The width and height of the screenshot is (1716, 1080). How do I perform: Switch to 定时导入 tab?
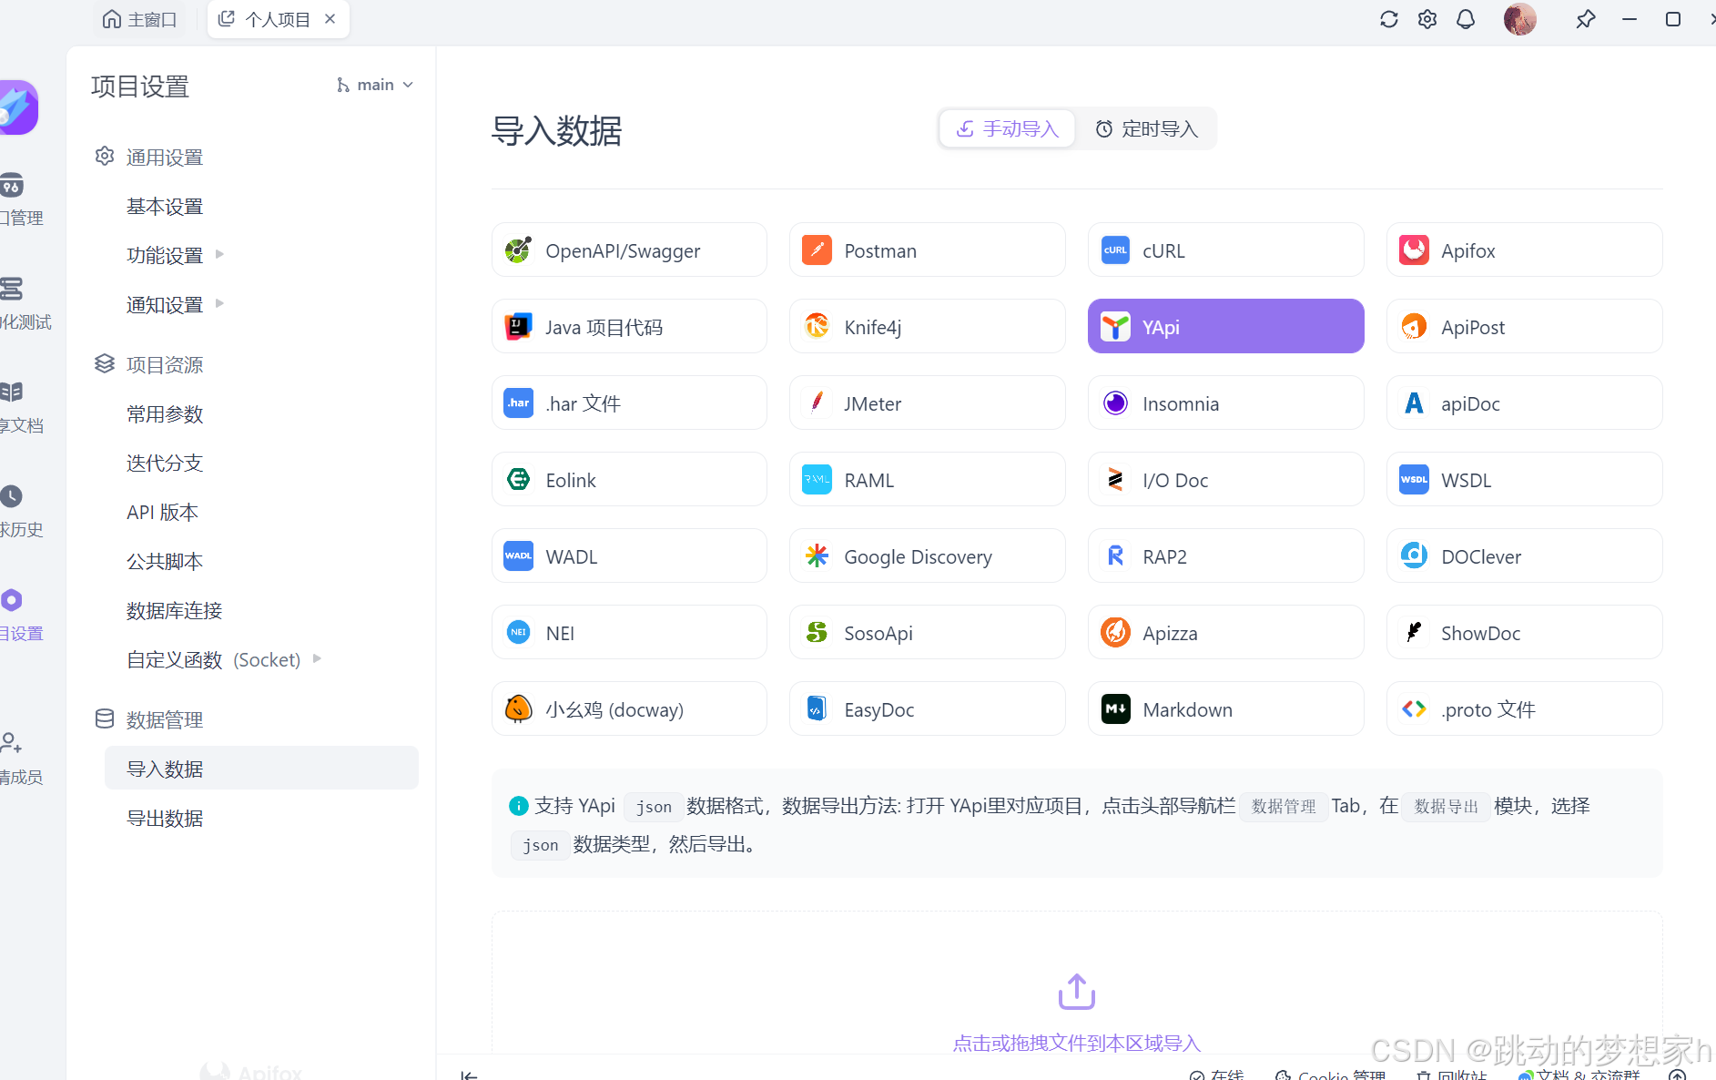coord(1145,129)
